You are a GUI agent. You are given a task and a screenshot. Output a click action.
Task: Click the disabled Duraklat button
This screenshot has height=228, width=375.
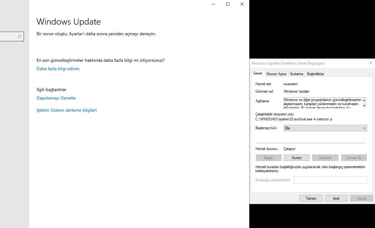coord(325,158)
